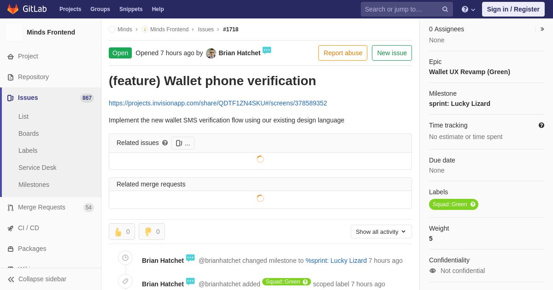Click Minds Frontend project avatar in breadcrumb

coord(145,29)
